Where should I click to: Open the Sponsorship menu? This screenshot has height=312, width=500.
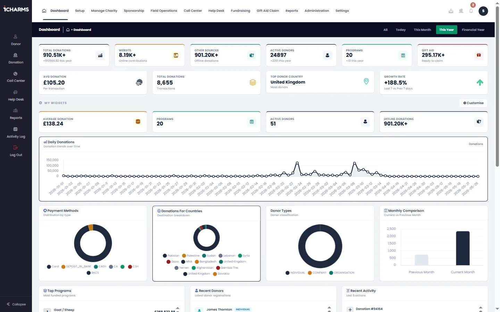[x=134, y=11]
